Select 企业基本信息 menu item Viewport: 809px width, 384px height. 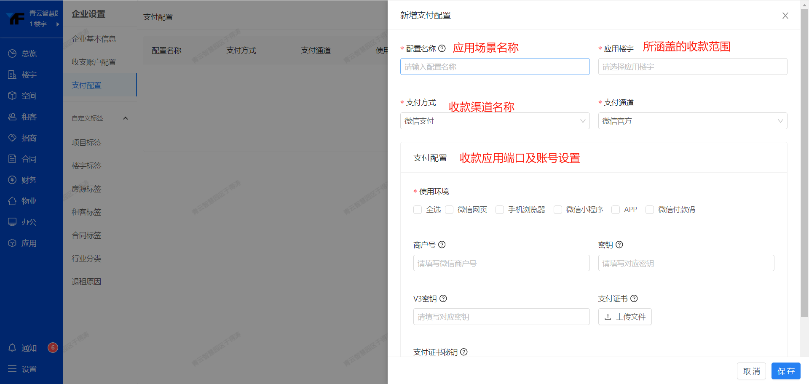(x=94, y=39)
